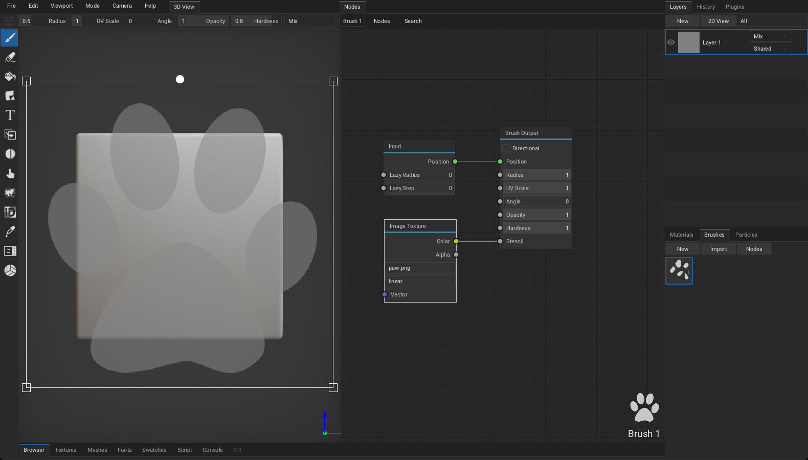Switch to the Particles tab
The height and width of the screenshot is (460, 808).
click(x=746, y=235)
